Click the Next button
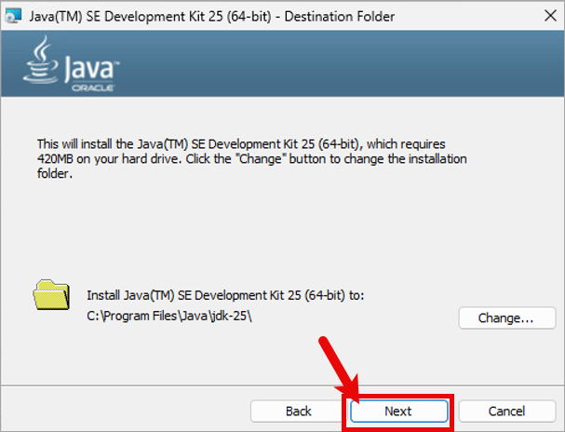The width and height of the screenshot is (565, 432). pos(398,411)
